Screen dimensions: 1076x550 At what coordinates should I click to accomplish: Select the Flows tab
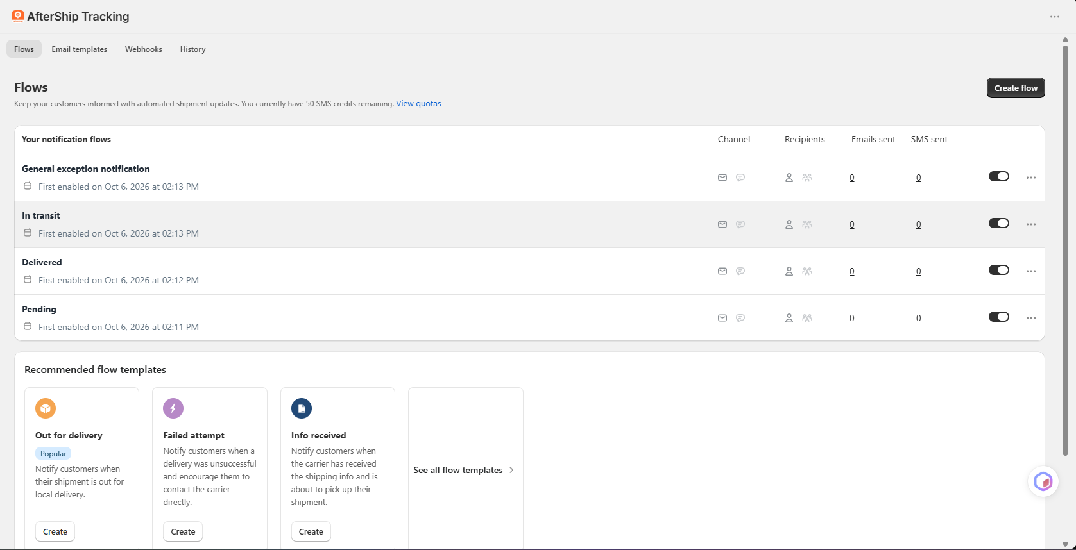click(x=24, y=49)
